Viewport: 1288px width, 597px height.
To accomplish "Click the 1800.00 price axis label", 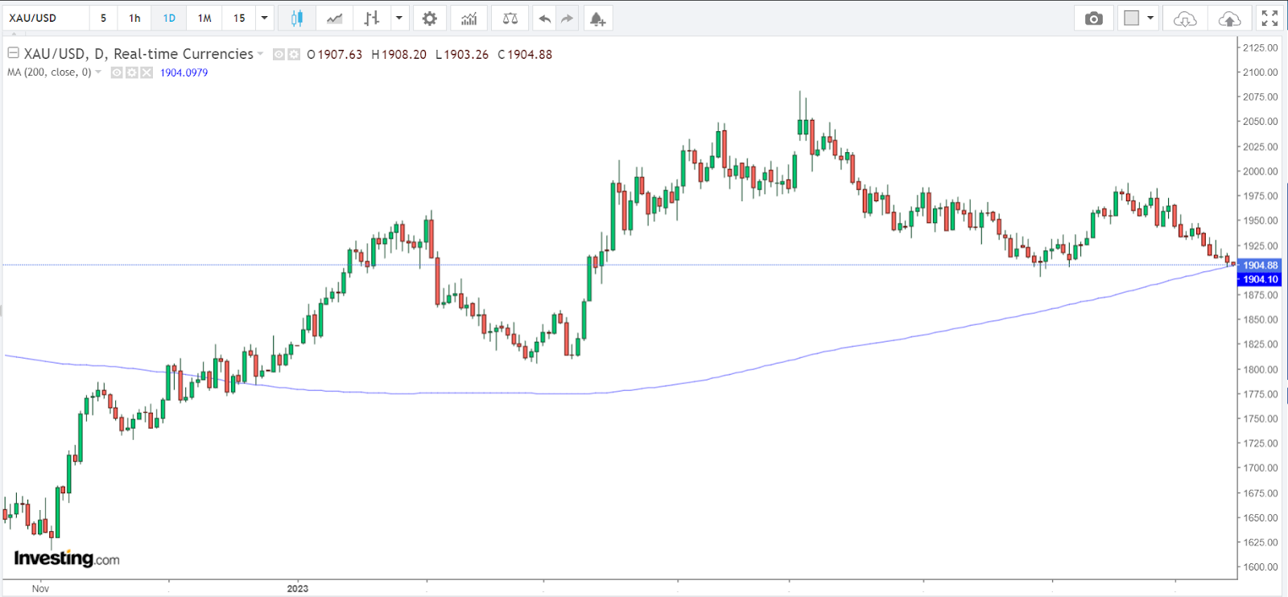I will pyautogui.click(x=1260, y=369).
